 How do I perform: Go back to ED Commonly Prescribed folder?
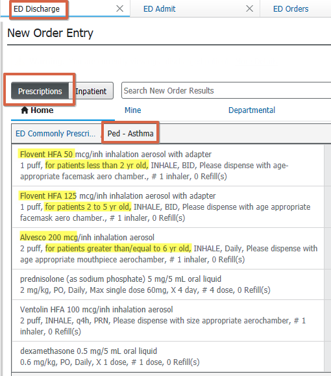[x=56, y=134]
